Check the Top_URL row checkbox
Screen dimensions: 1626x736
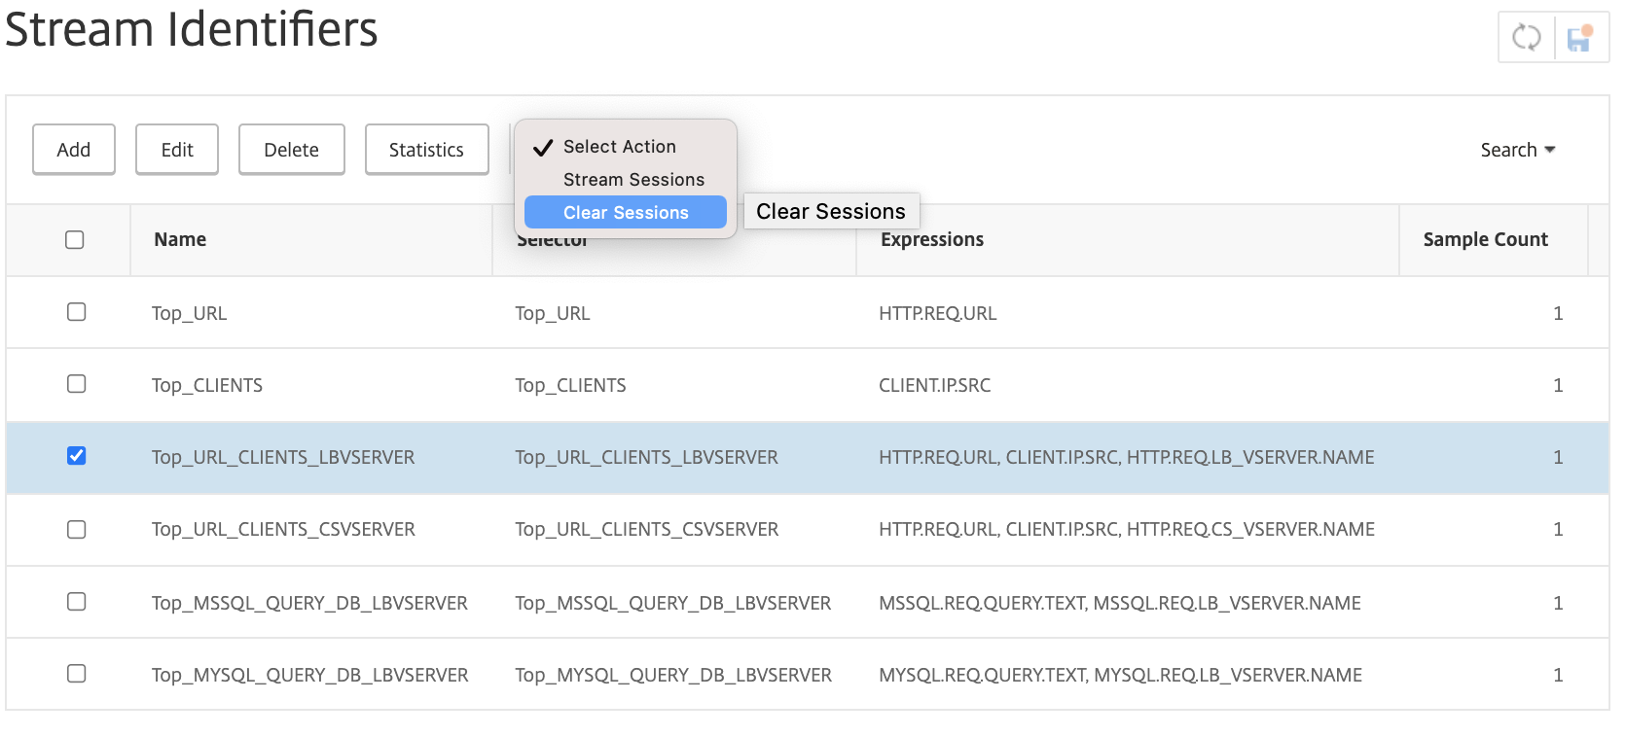[76, 312]
